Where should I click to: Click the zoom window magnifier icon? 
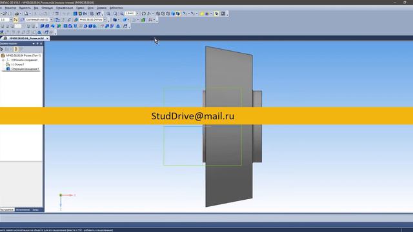pyautogui.click(x=115, y=14)
